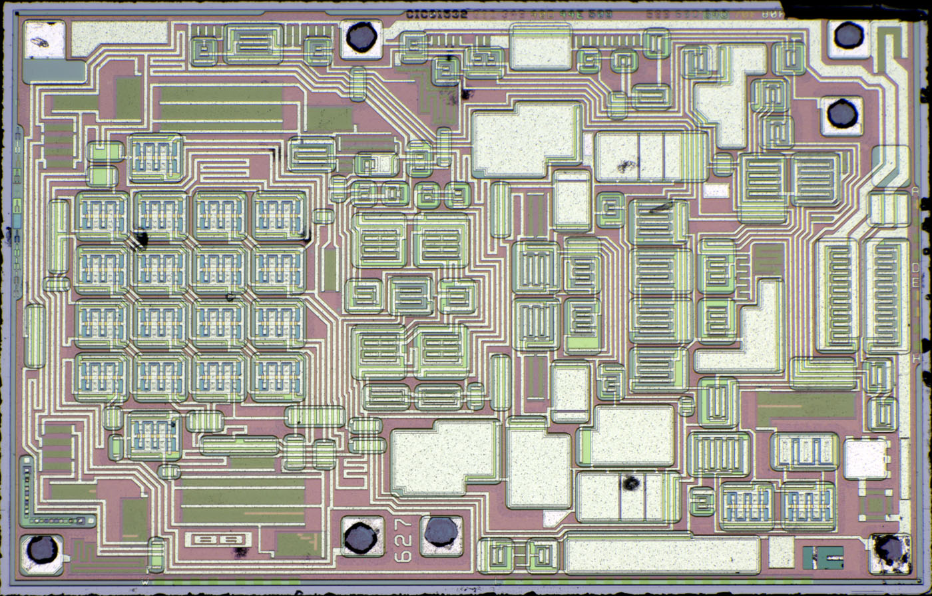Click the bond pad right of 627
The image size is (932, 596).
441,533
